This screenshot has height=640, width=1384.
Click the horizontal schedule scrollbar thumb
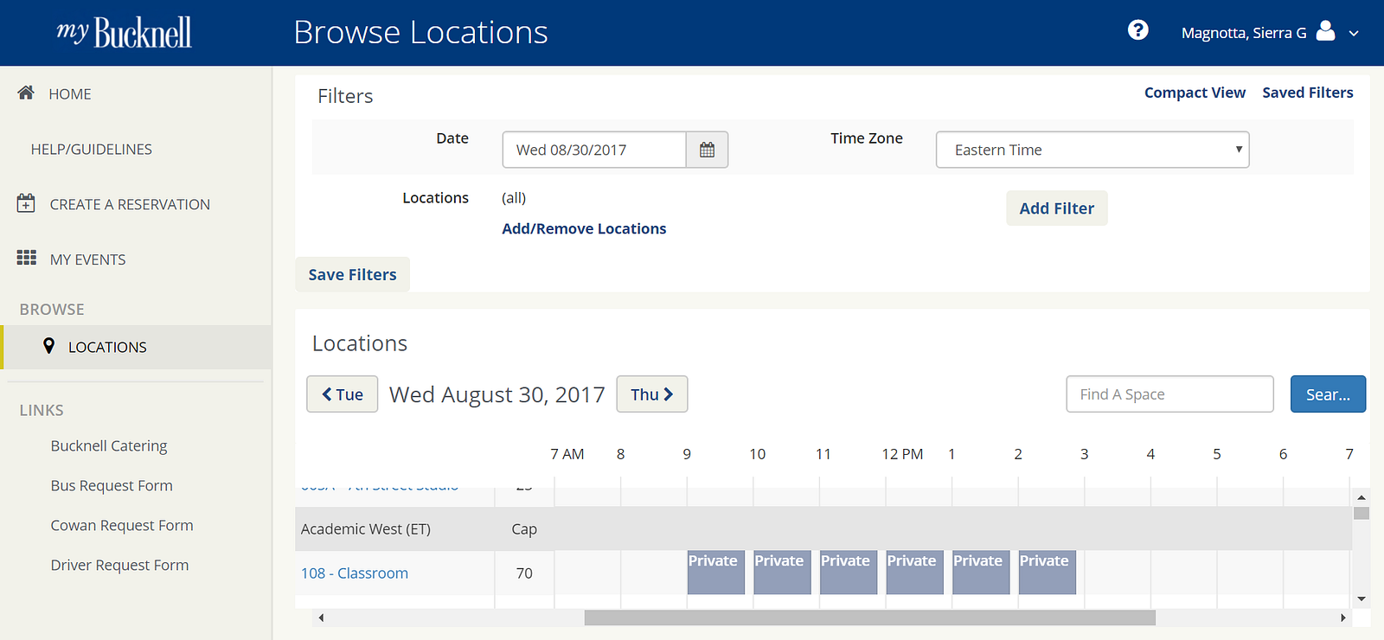pyautogui.click(x=869, y=618)
